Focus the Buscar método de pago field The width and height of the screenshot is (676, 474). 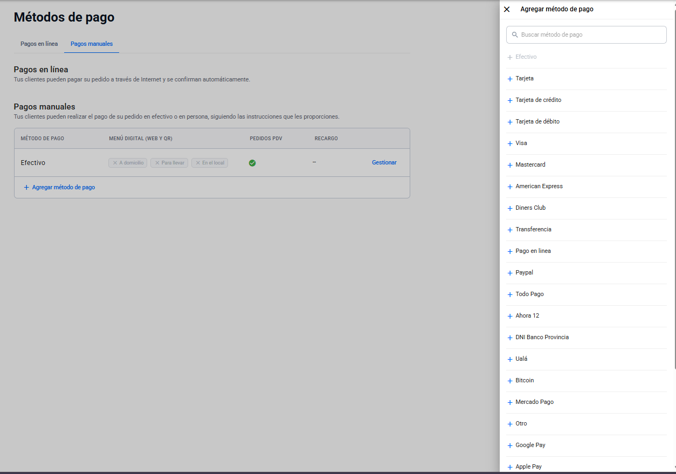pyautogui.click(x=587, y=35)
